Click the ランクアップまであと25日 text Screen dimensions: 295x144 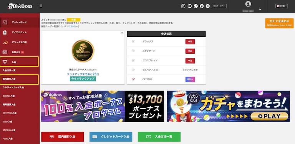[83, 74]
